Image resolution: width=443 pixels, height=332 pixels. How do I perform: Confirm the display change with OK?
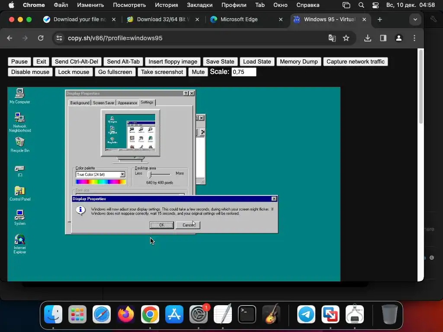coord(162,225)
